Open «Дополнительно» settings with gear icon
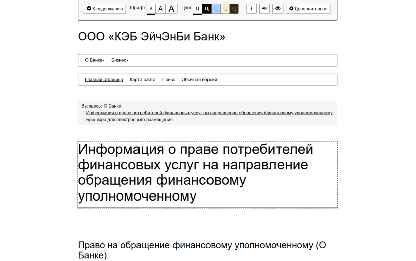416x261 pixels. 308,9
